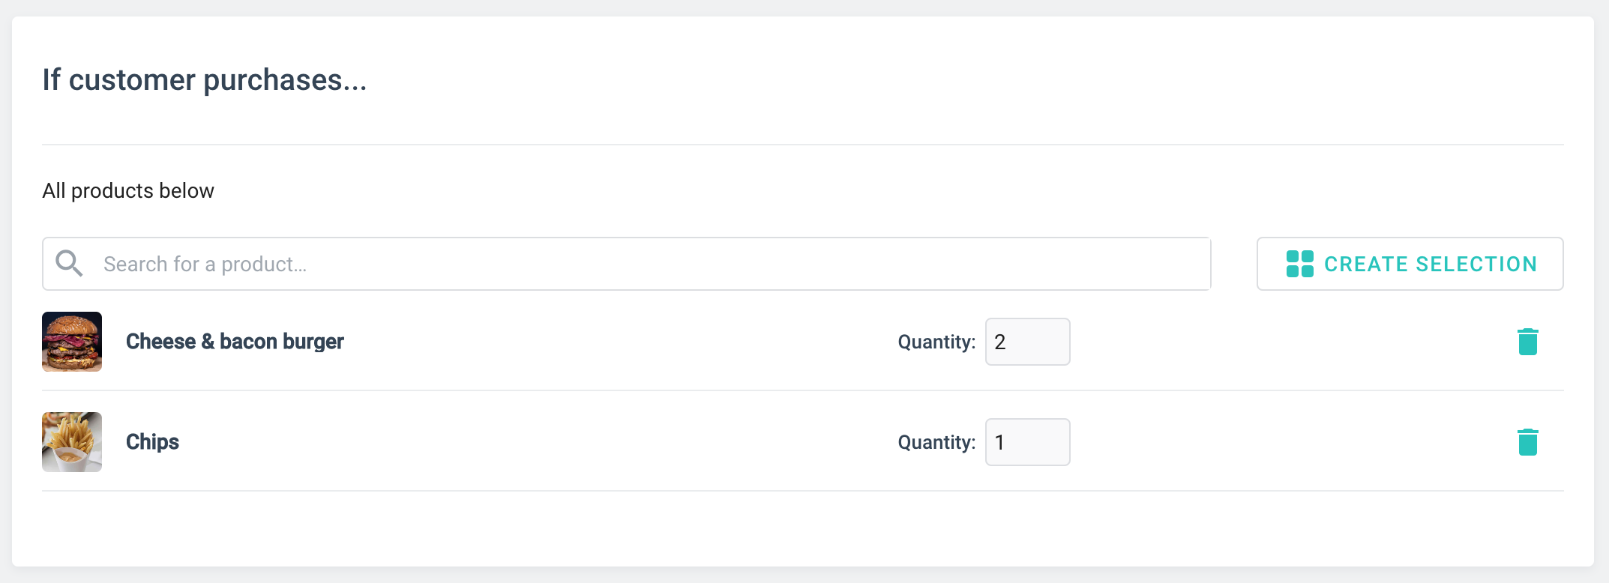Screen dimensions: 1609x583
Task: Open the Cheese & bacon burger thumbnail
Action: (72, 342)
